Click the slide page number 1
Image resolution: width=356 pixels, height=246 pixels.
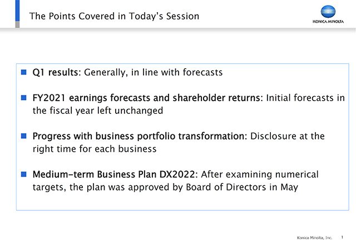tap(342, 237)
